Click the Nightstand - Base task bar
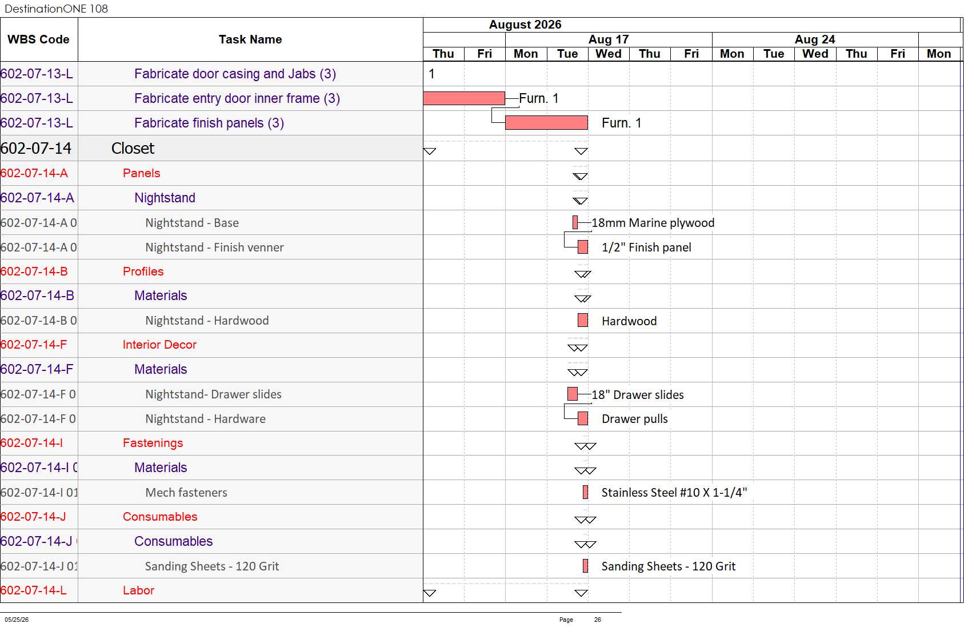 (x=575, y=222)
